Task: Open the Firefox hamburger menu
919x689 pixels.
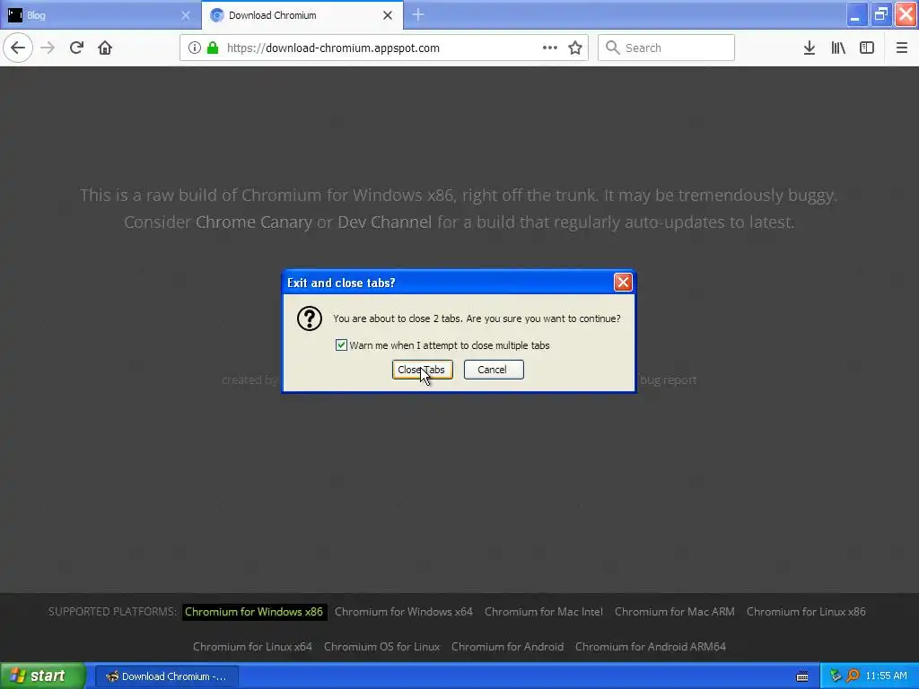Action: (x=902, y=48)
